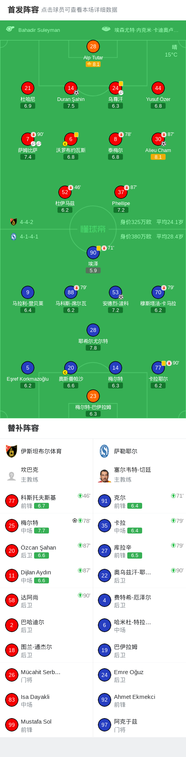Tap Duran Şahin's number 14 badge
Image resolution: width=186 pixels, height=757 pixels.
[x=70, y=88]
